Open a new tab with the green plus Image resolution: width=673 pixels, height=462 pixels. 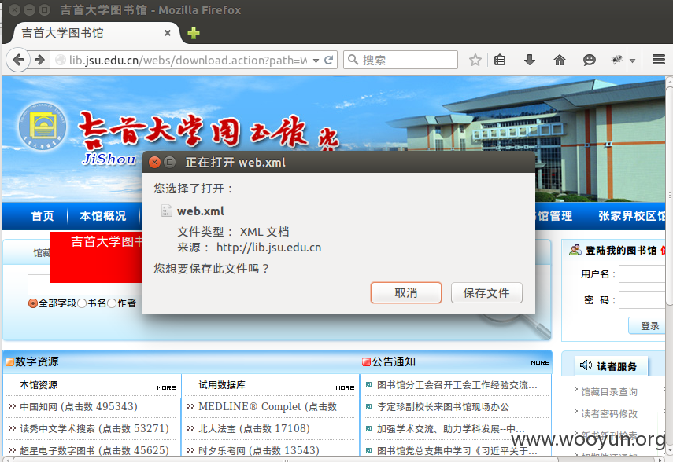pos(194,33)
